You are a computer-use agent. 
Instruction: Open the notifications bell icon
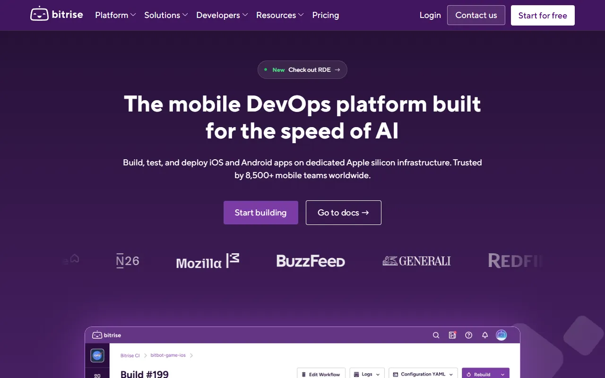point(485,335)
